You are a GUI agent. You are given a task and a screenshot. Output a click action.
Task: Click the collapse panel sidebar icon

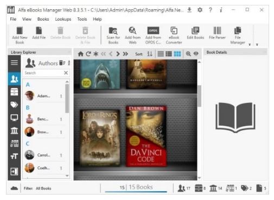pyautogui.click(x=14, y=171)
